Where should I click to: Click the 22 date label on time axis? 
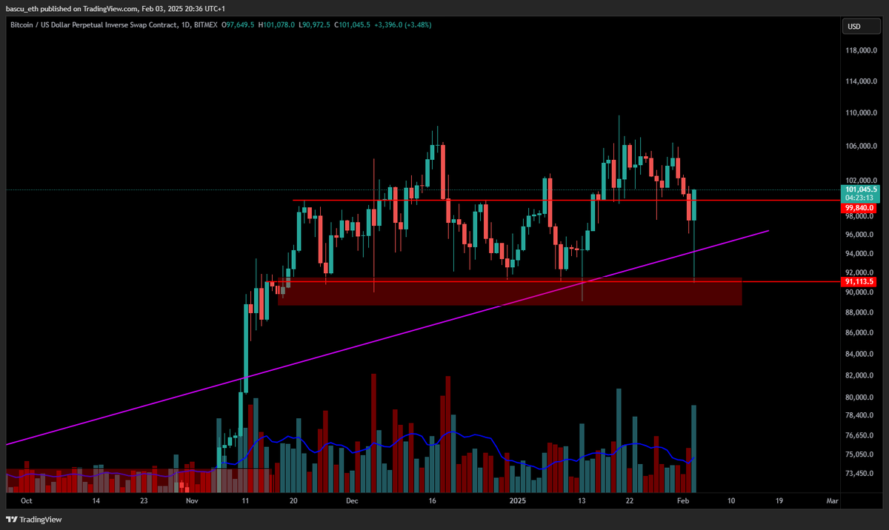630,500
